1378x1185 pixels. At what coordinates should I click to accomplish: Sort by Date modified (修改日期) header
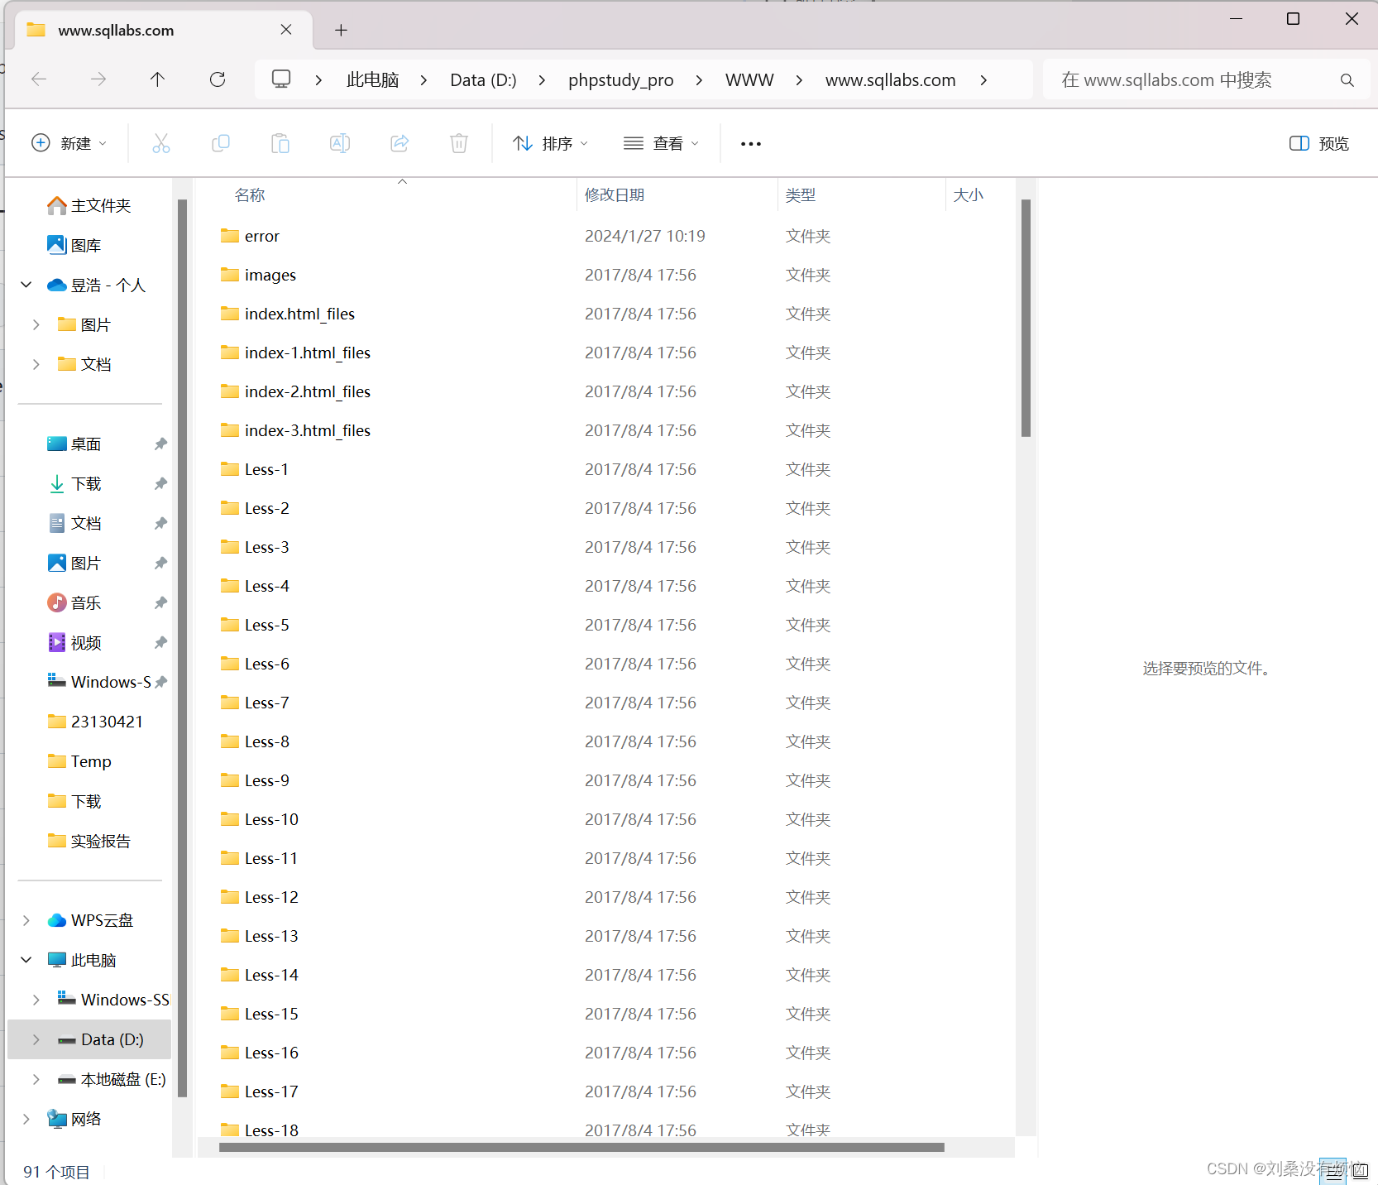[x=614, y=194]
